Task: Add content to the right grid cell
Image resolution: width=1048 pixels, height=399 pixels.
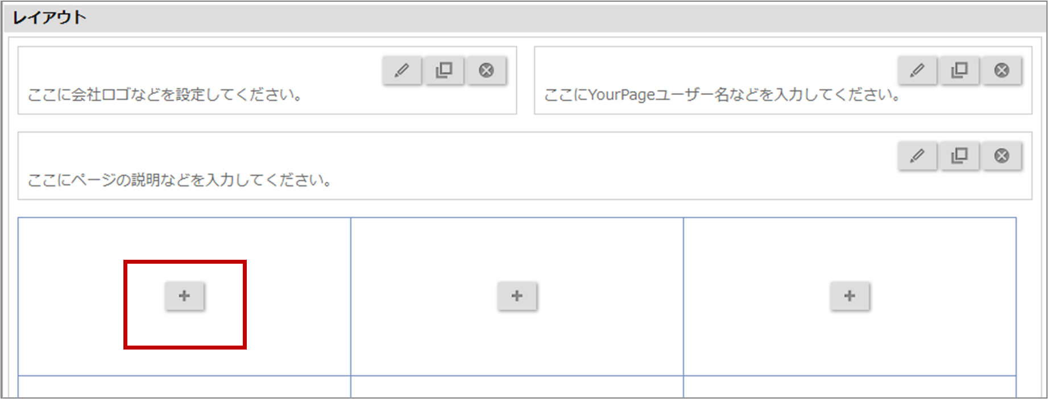Action: [850, 296]
